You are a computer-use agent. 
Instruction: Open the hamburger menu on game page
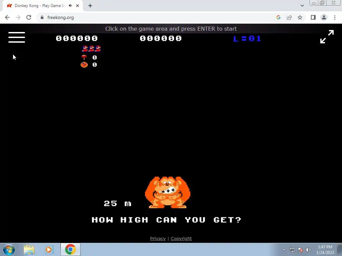[x=17, y=37]
